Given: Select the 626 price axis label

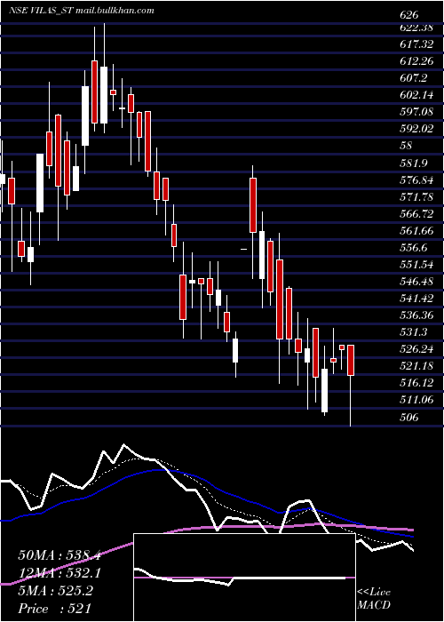Looking at the screenshot, I should click(409, 15).
